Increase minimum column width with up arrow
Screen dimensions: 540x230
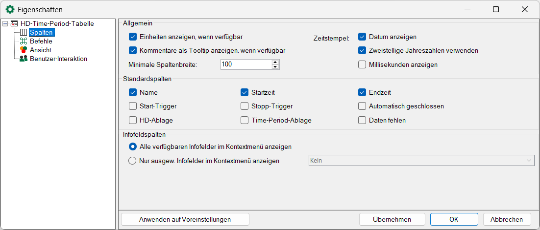pos(275,62)
